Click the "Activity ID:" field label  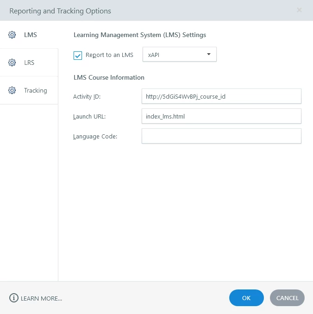[x=87, y=96]
